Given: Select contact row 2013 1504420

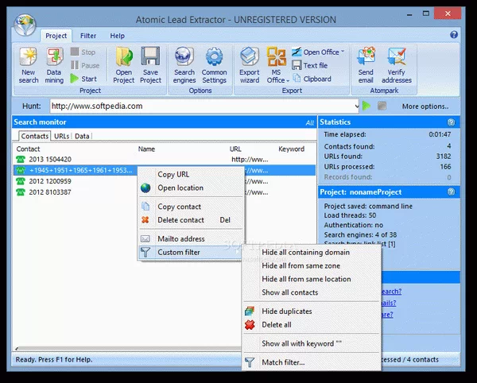Looking at the screenshot, I should [x=165, y=159].
